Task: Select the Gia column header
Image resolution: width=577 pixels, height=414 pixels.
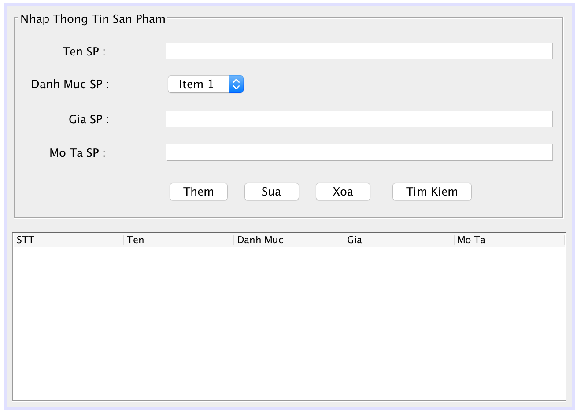Action: pos(399,240)
